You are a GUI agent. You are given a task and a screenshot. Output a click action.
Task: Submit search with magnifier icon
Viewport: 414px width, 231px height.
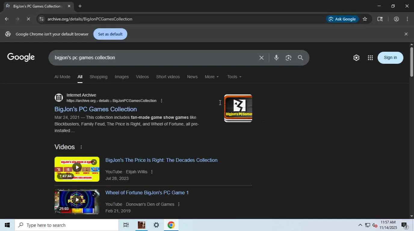(300, 58)
